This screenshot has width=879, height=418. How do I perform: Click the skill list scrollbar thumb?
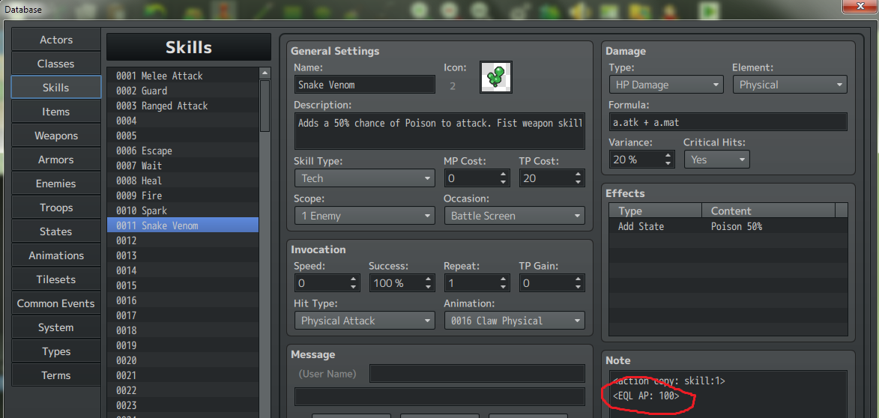(x=265, y=106)
